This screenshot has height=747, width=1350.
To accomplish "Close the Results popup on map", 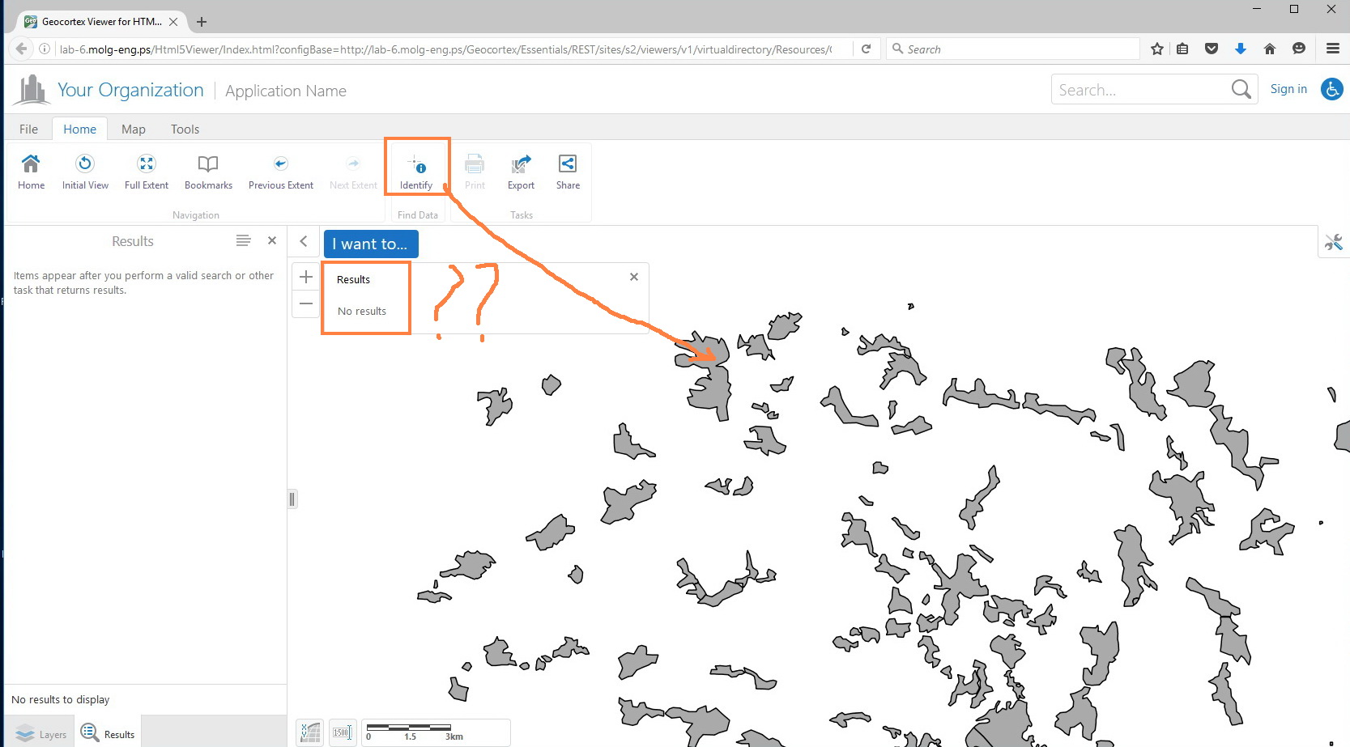I will [634, 277].
